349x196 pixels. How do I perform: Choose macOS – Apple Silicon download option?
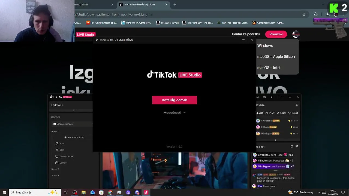pos(276,57)
